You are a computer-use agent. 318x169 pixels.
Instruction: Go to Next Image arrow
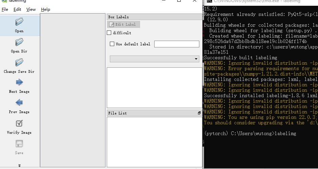[x=19, y=82]
